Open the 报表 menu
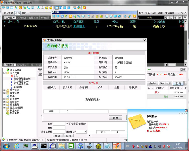 pos(141,13)
